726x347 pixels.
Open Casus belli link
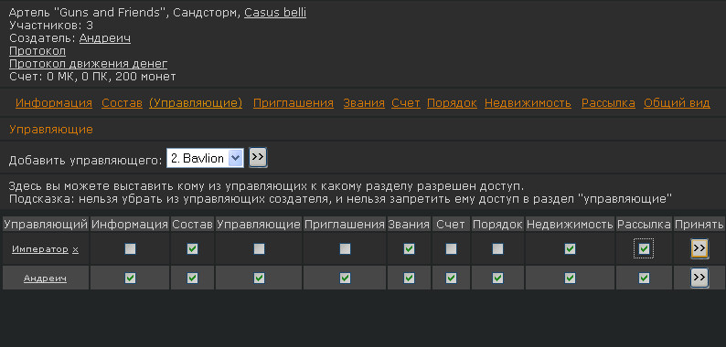click(275, 13)
